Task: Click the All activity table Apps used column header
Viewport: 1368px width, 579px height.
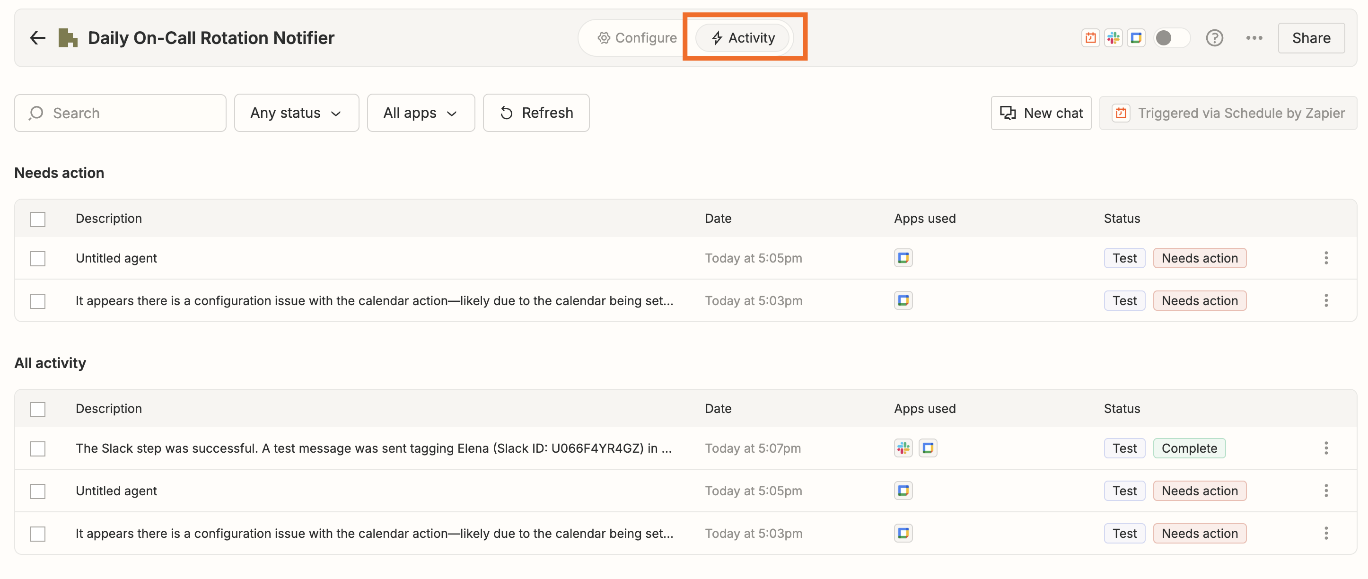Action: point(925,409)
